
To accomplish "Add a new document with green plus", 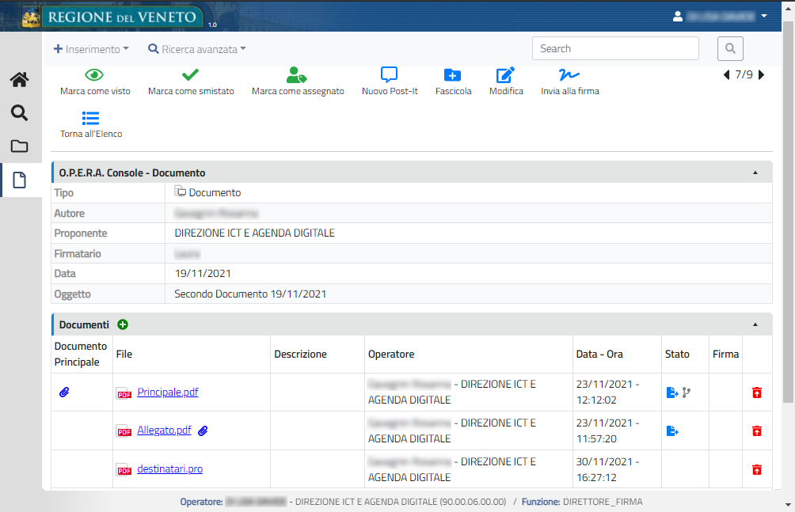I will click(x=123, y=324).
